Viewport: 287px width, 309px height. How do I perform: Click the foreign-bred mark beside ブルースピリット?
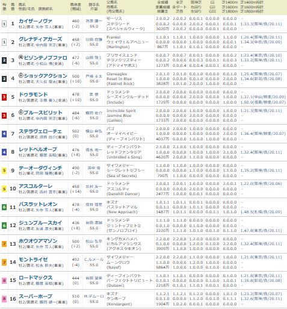(21, 112)
